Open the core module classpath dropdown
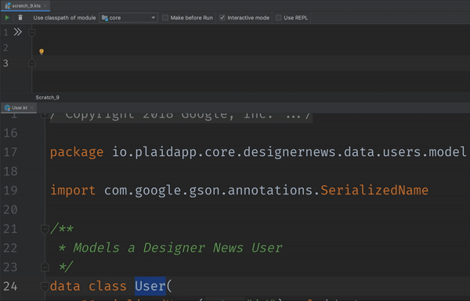The image size is (470, 301). coord(128,18)
